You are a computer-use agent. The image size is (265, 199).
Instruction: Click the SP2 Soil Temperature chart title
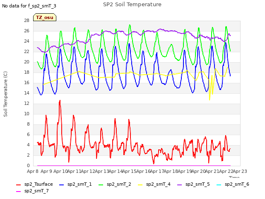(132, 5)
